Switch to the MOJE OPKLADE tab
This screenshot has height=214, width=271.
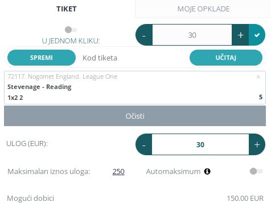[x=203, y=9]
